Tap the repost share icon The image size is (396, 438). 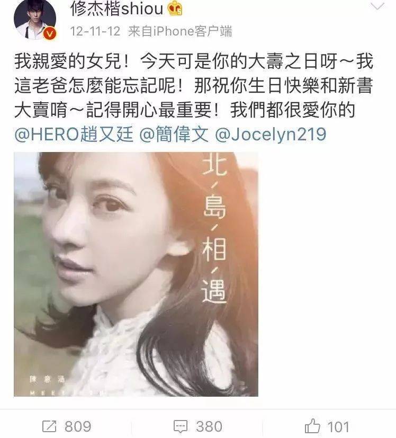tap(49, 426)
